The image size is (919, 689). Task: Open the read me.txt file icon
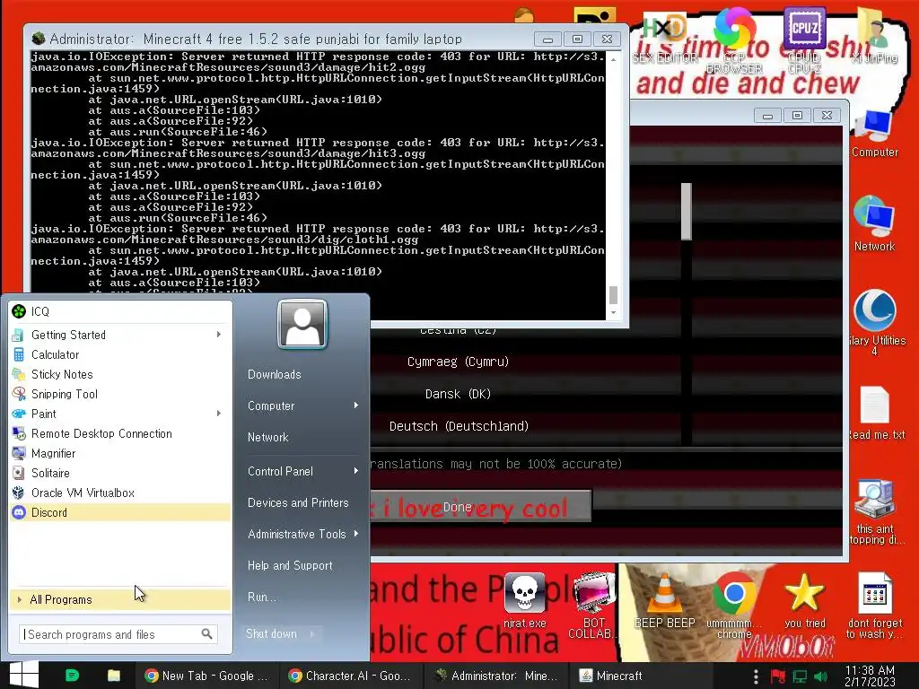(x=875, y=413)
